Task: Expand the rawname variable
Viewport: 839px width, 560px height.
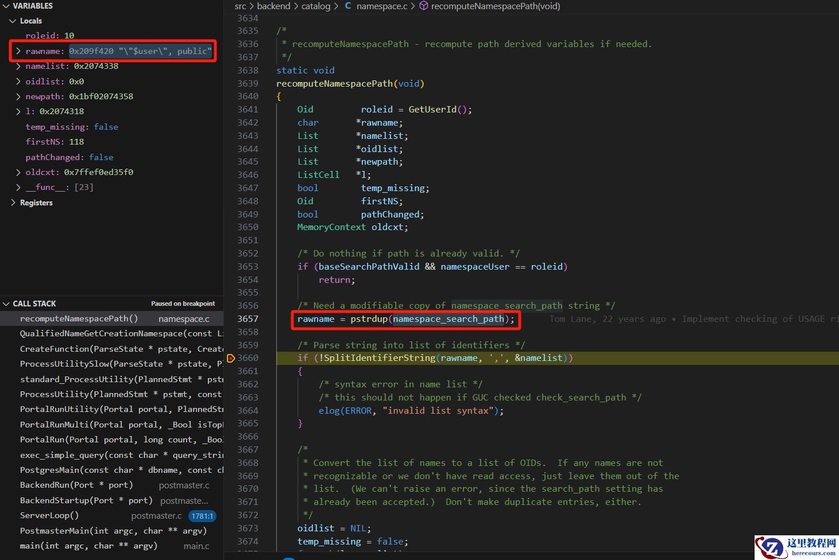Action: (18, 51)
